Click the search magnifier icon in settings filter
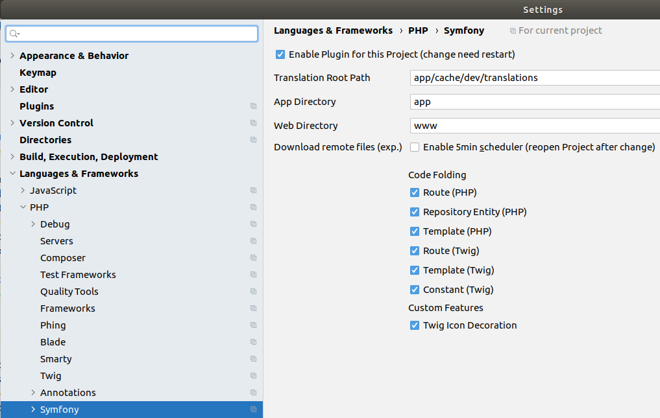 tap(14, 34)
